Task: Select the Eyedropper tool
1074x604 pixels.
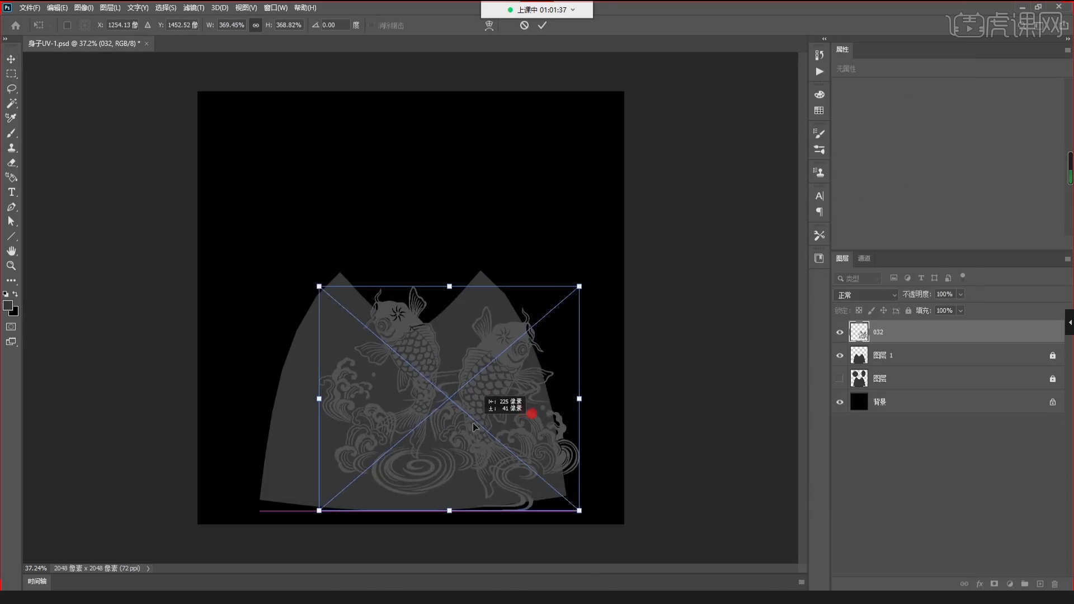Action: (11, 118)
